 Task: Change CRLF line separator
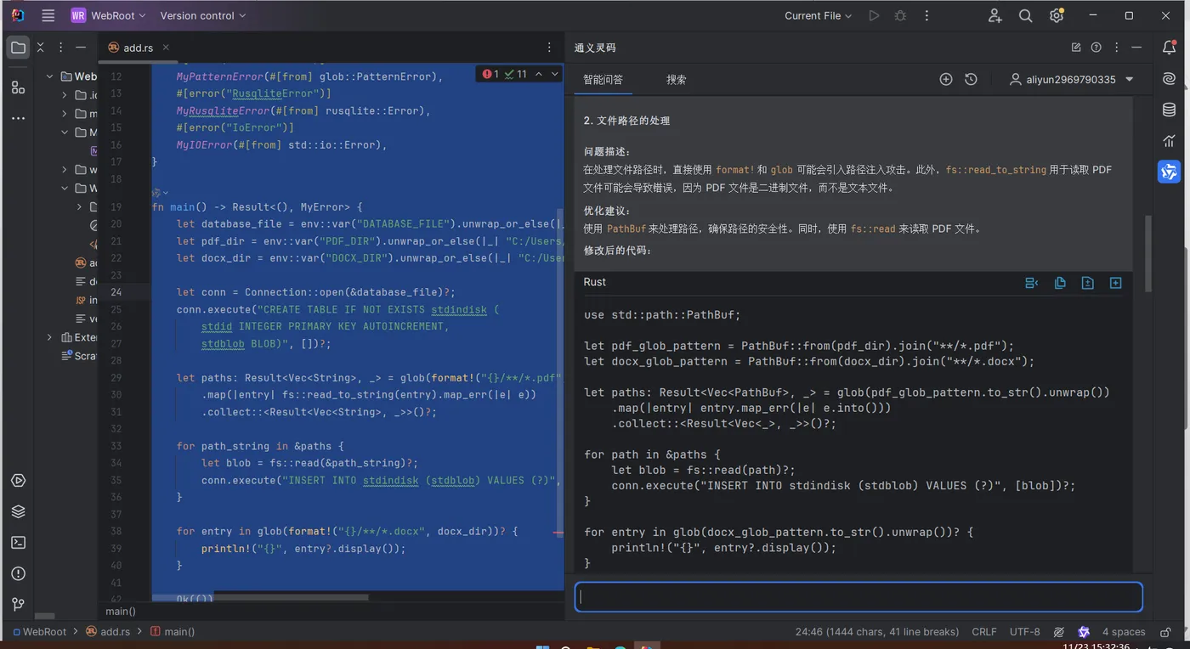(984, 632)
